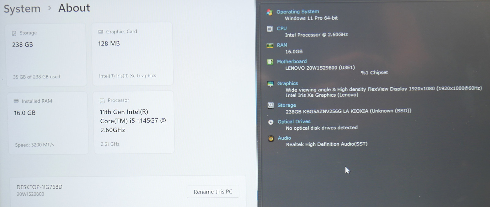Click the '35 GB of 238 GB used' text

tap(37, 77)
